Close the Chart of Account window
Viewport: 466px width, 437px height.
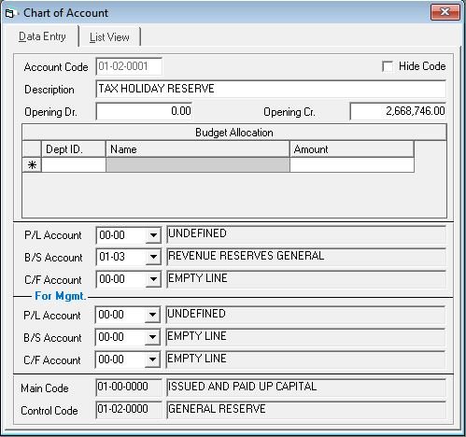445,12
